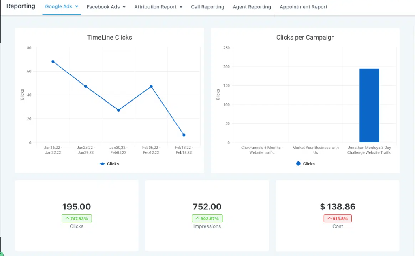
Task: Click Jonathan Montoya 3 Day Challenge label
Action: (369, 150)
